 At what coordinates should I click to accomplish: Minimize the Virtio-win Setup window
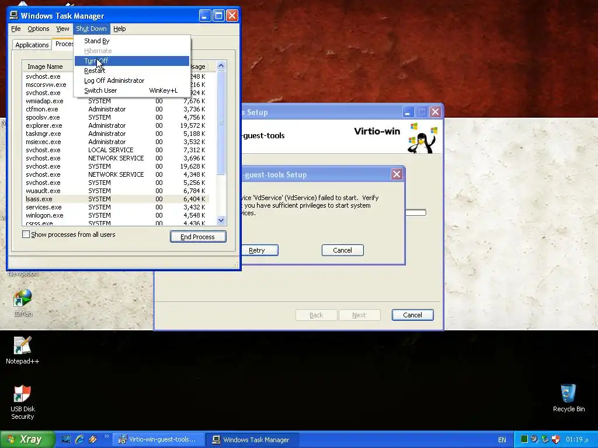click(408, 112)
